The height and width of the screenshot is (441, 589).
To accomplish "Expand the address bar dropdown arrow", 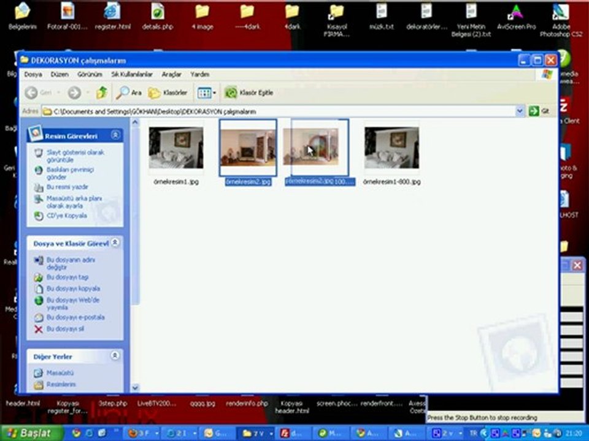I will click(x=520, y=111).
